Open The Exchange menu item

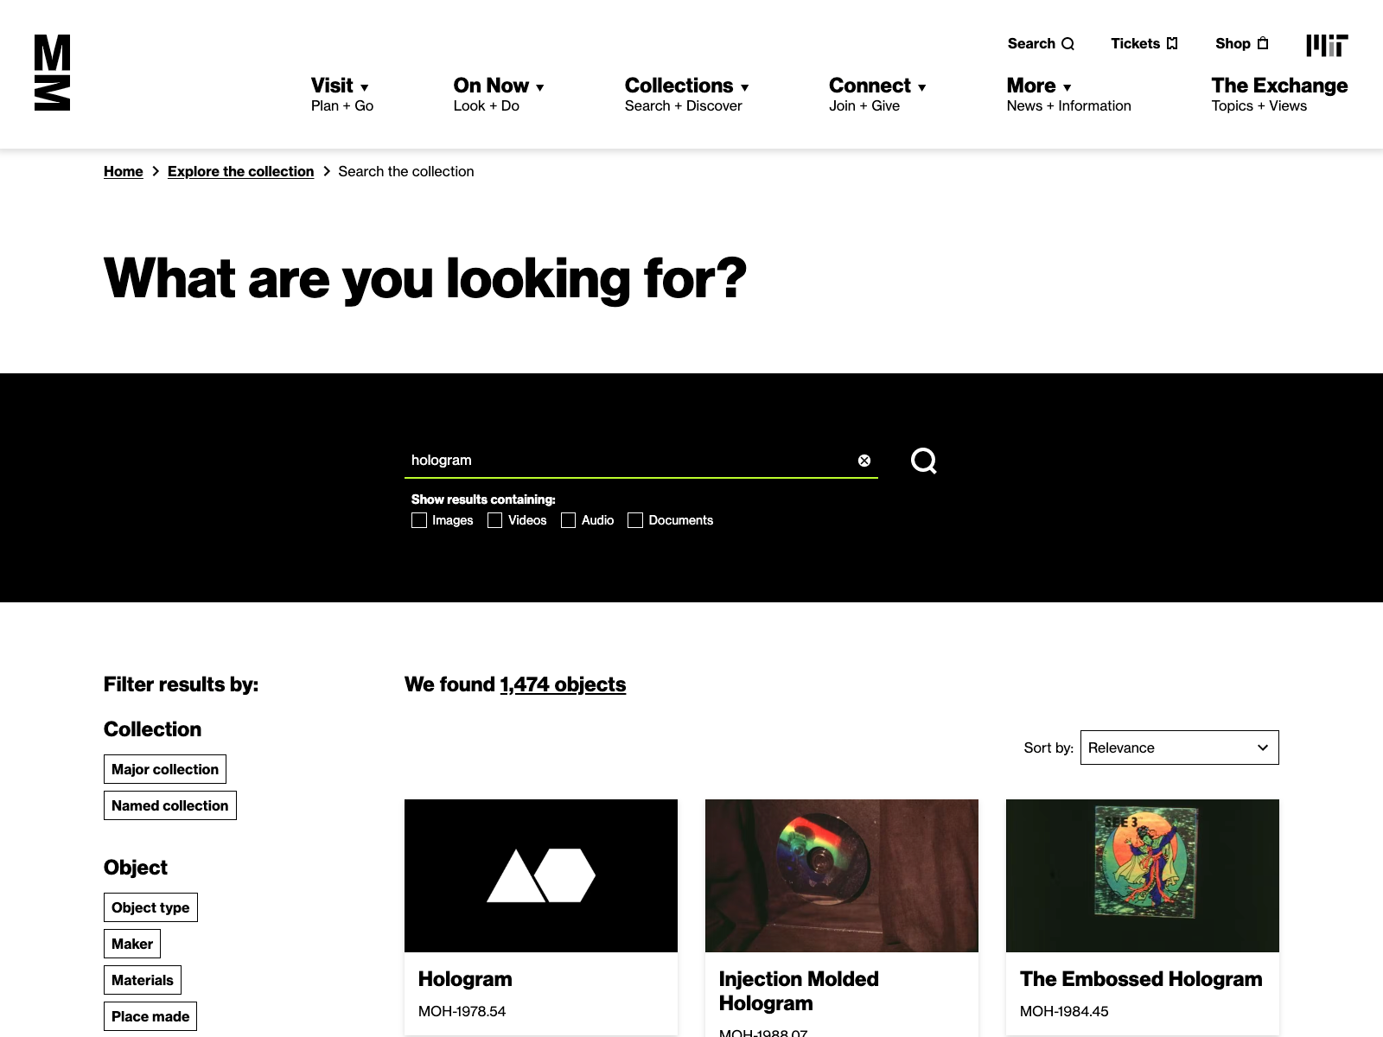pos(1278,86)
